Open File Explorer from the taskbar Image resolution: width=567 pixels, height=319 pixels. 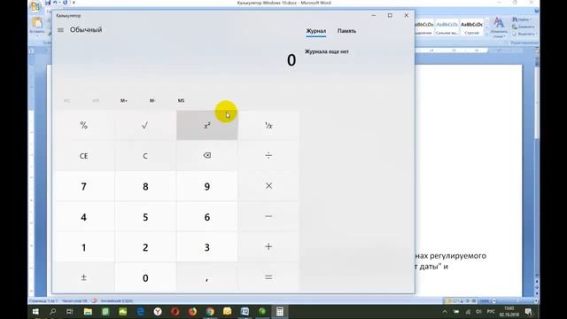pyautogui.click(x=88, y=311)
